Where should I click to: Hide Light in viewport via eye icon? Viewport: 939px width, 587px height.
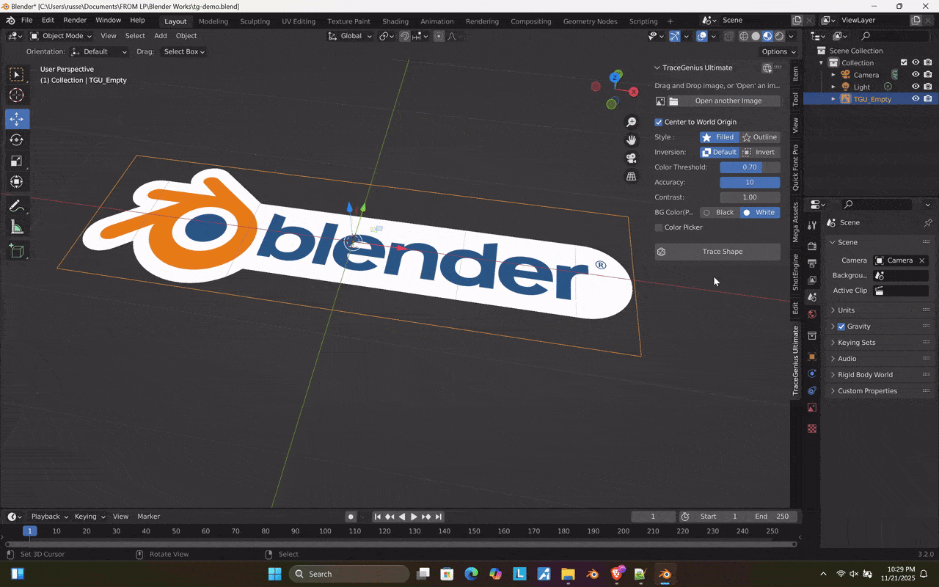916,87
